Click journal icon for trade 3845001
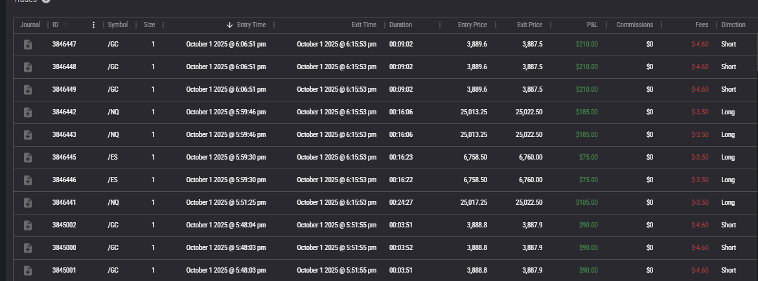 (27, 270)
